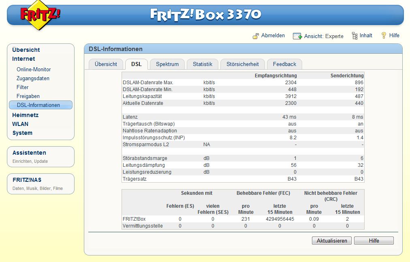Viewport: 410px width, 262px height.
Task: Click the Hilfe button at bottom right
Action: tap(374, 241)
